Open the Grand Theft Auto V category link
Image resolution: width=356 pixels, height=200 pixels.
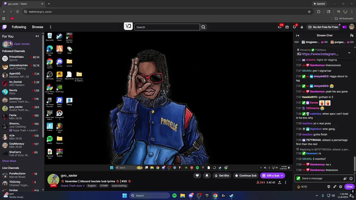click(x=73, y=186)
